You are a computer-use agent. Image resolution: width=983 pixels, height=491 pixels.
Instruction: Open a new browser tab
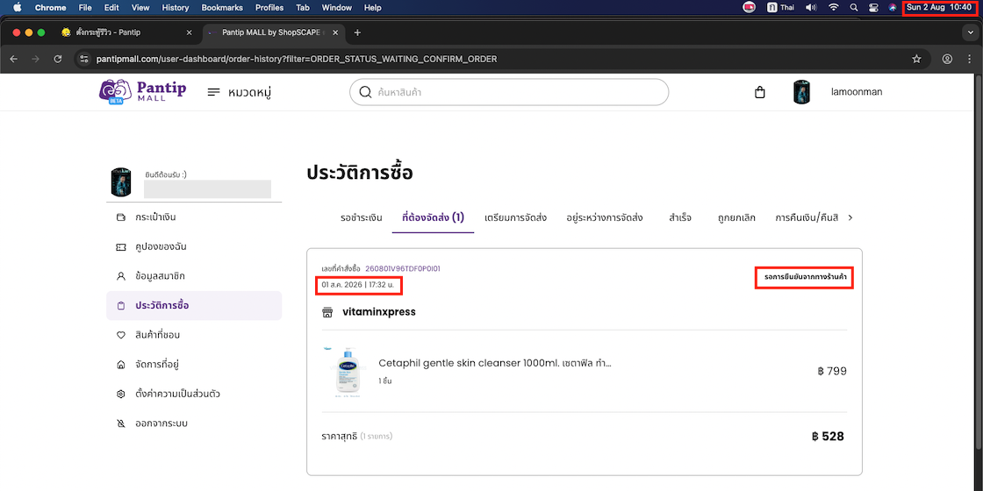[x=357, y=32]
